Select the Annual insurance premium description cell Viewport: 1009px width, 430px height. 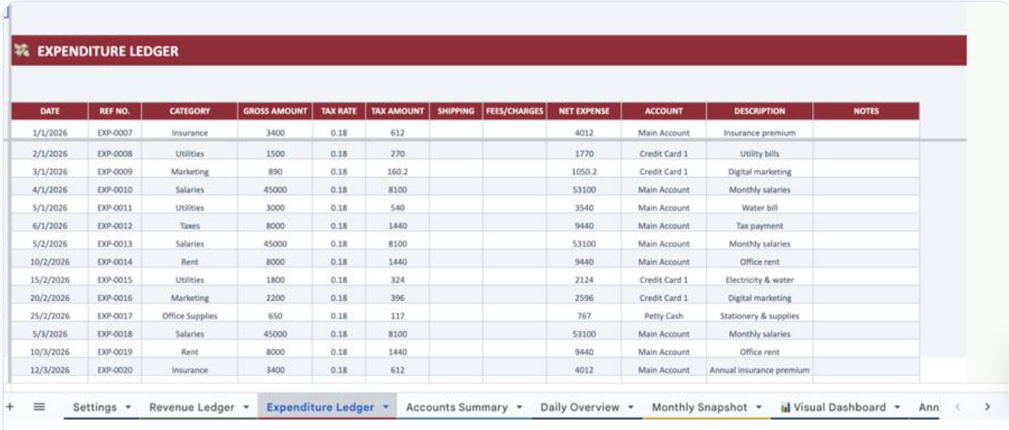pyautogui.click(x=759, y=370)
